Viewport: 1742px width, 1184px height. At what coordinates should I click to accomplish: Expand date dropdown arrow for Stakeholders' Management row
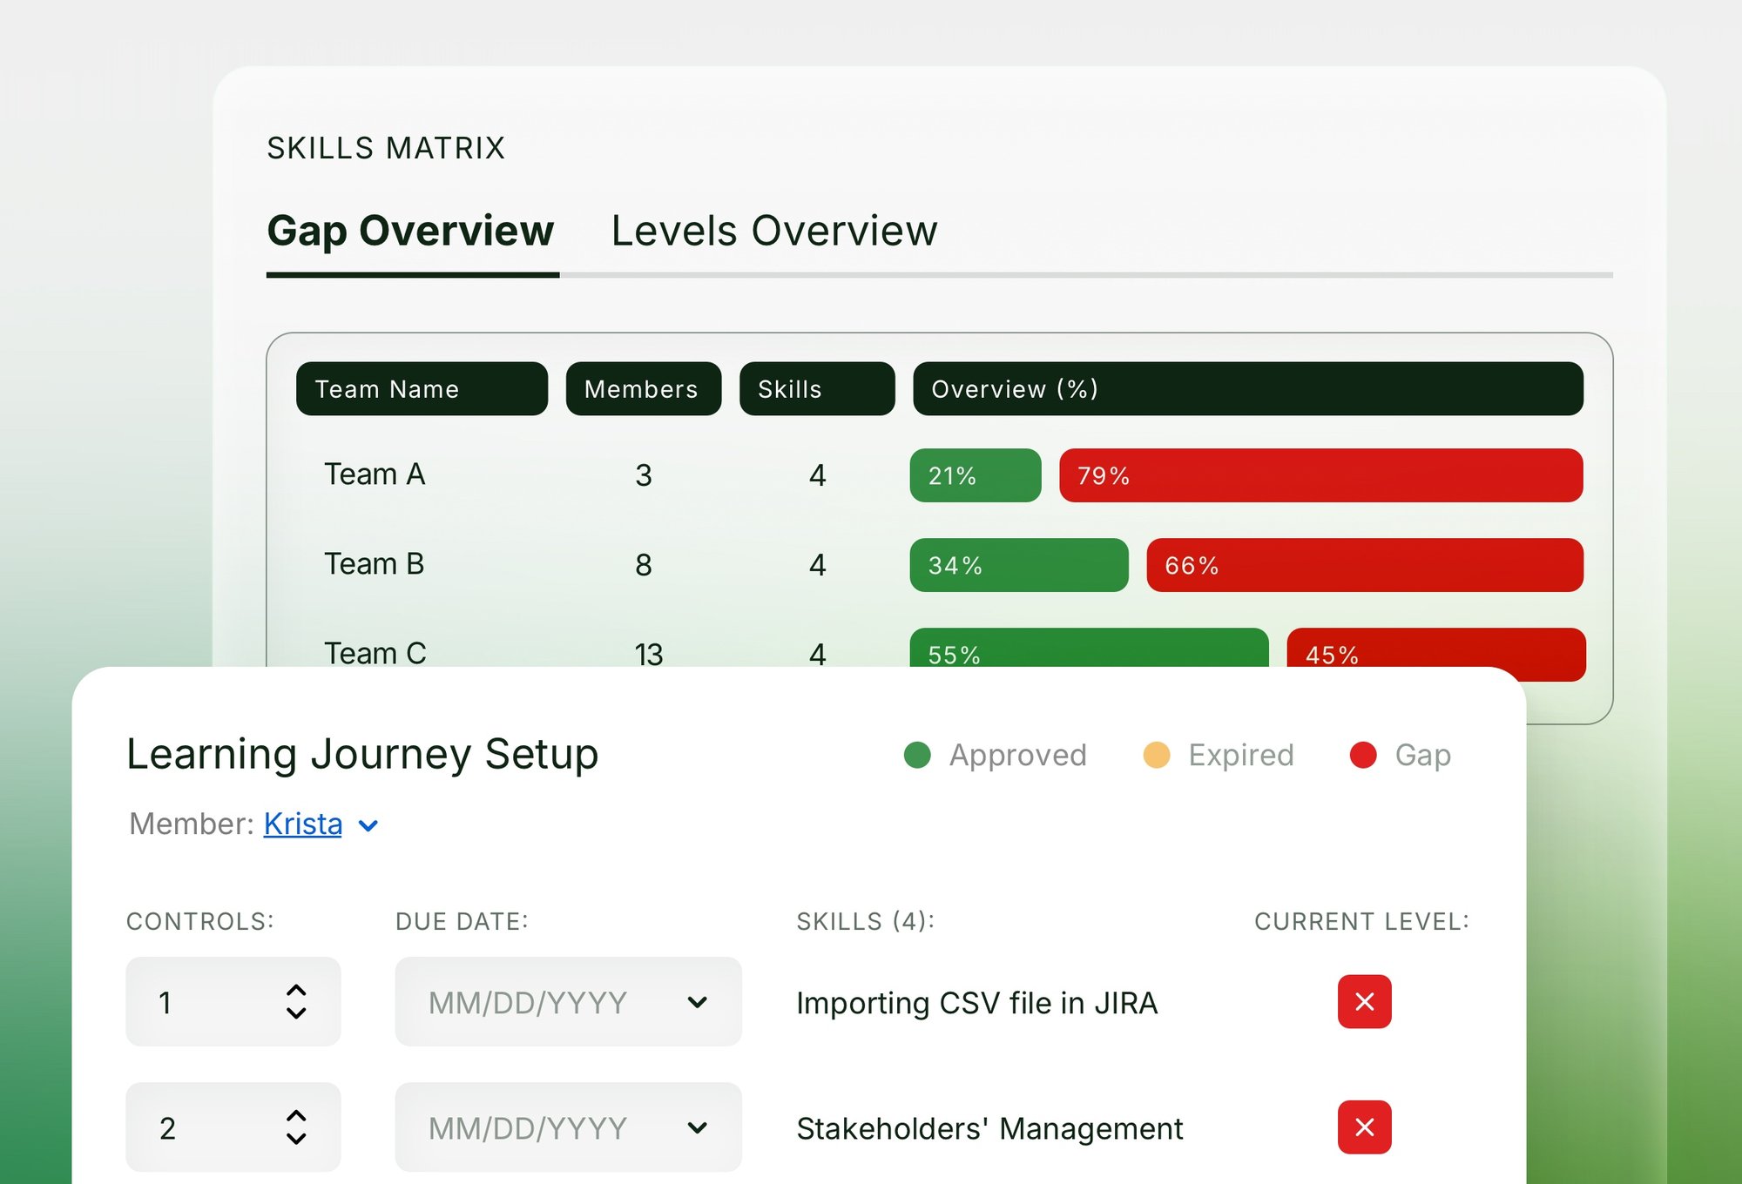point(697,1127)
